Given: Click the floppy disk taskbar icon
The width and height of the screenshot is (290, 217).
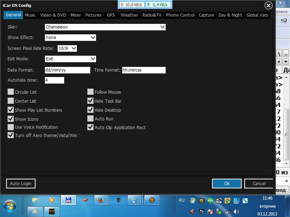Looking at the screenshot, I should pos(68,200).
